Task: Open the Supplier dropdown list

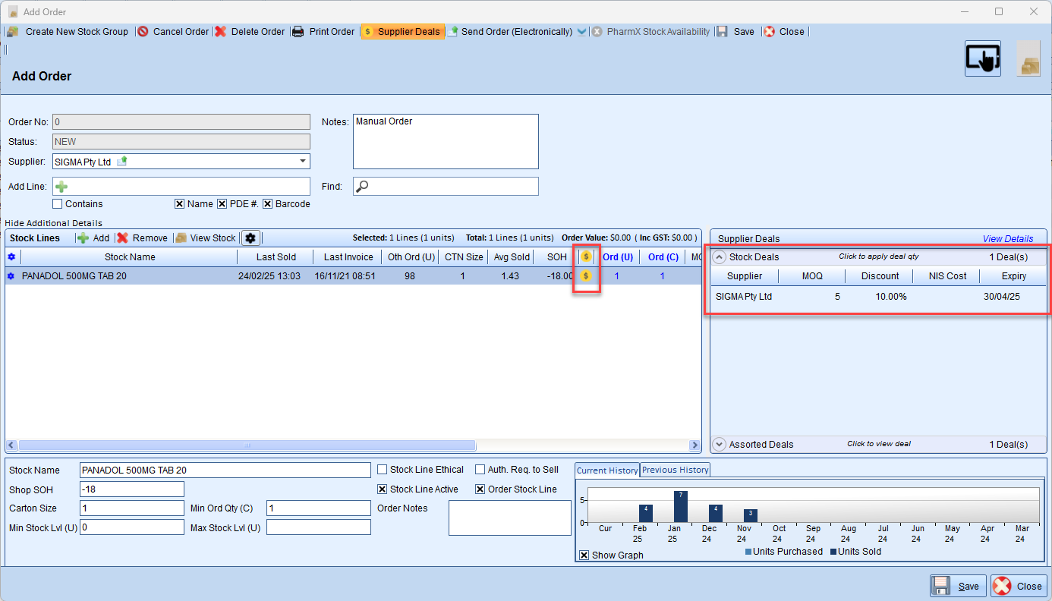Action: click(x=303, y=162)
